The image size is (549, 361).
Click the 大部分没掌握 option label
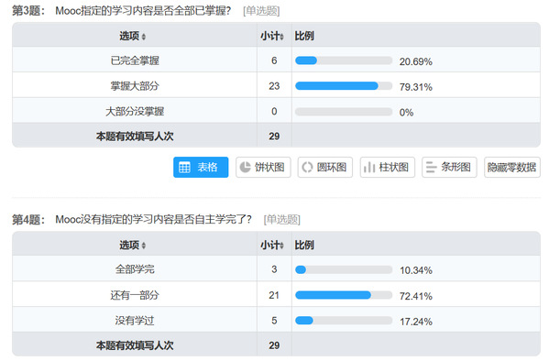pos(135,112)
